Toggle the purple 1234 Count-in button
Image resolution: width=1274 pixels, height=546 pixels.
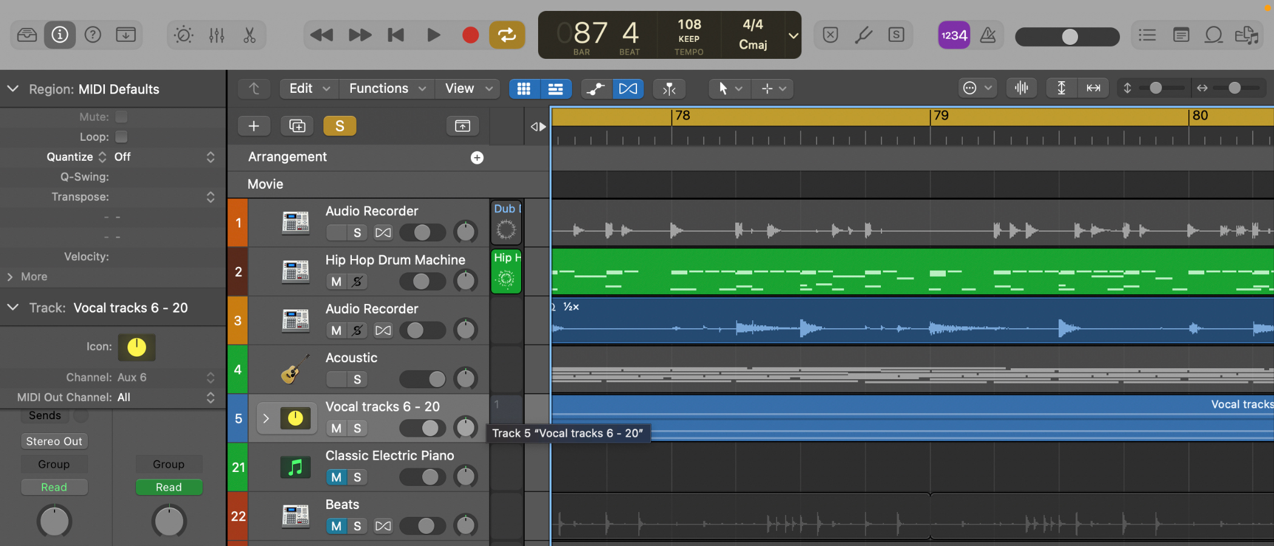[954, 35]
